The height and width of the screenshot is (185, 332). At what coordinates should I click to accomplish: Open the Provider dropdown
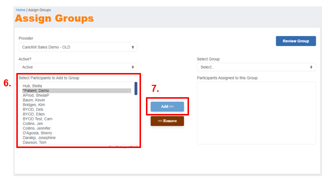tap(78, 47)
